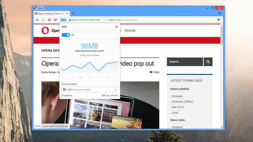Image resolution: width=253 pixels, height=142 pixels.
Task: Click the vertical scrollbar thumb
Action: pyautogui.click(x=222, y=36)
